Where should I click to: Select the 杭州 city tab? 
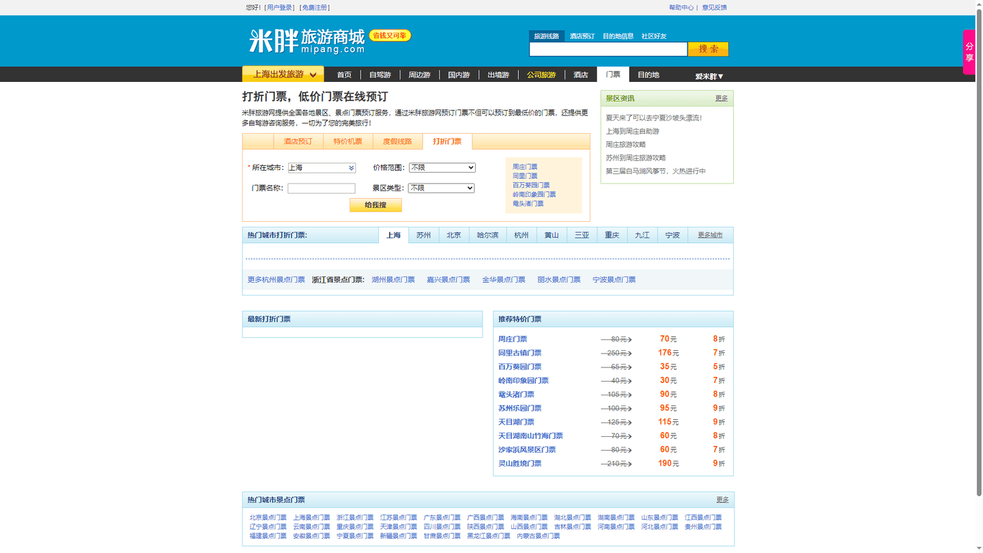click(x=522, y=235)
